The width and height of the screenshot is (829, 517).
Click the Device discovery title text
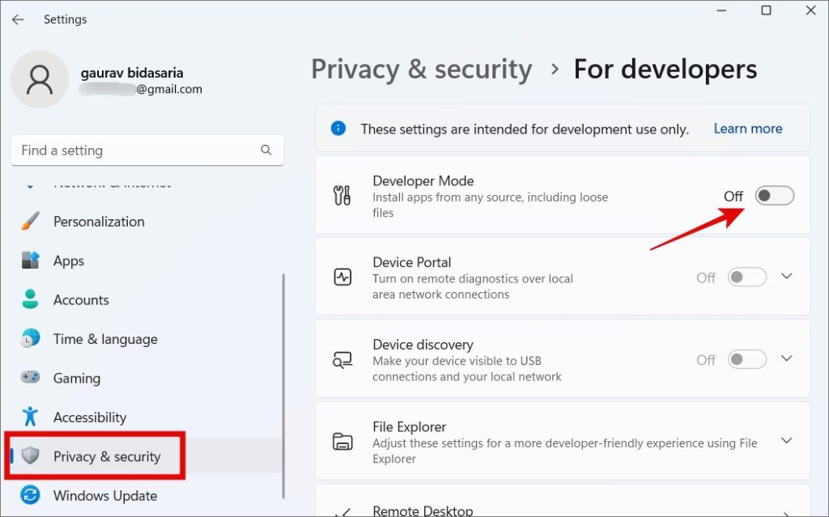tap(423, 344)
